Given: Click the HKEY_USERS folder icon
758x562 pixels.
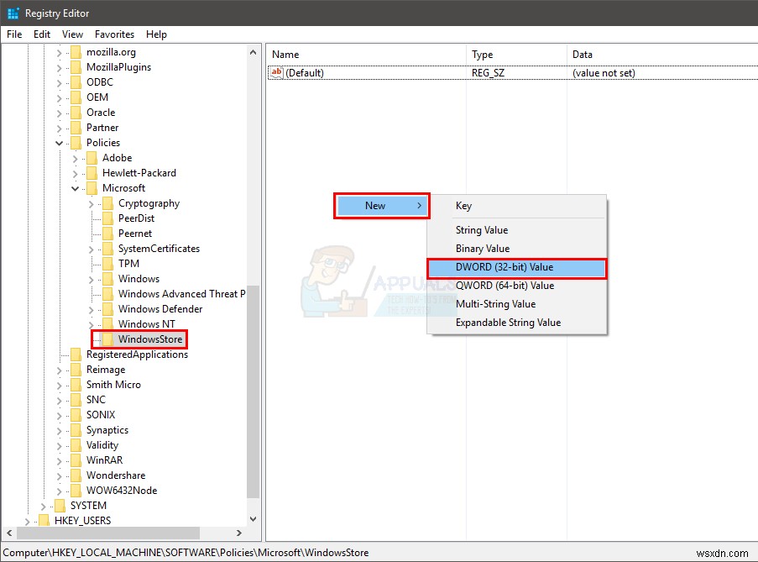Looking at the screenshot, I should pos(44,520).
